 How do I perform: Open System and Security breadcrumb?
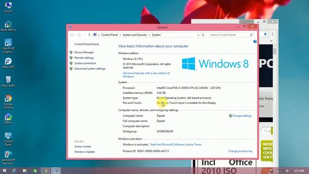(x=135, y=35)
